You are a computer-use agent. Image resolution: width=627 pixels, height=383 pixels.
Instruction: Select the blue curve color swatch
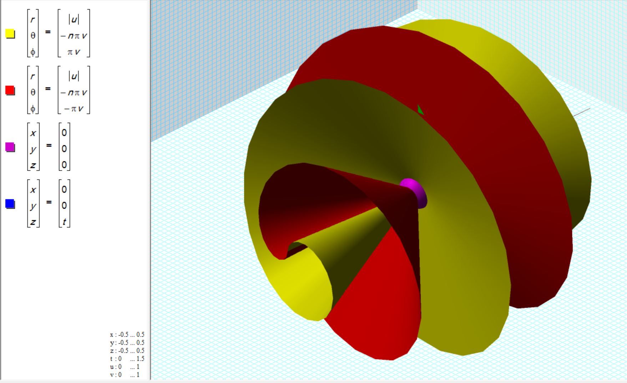click(10, 204)
